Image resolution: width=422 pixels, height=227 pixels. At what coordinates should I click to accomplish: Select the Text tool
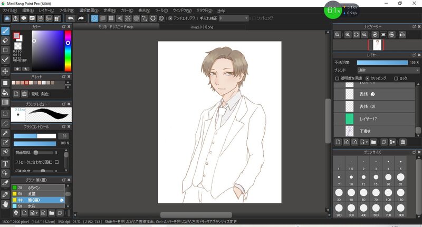point(5,163)
